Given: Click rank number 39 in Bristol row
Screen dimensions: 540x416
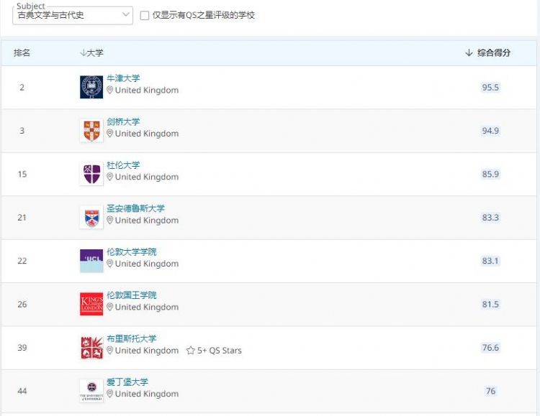Looking at the screenshot, I should [x=22, y=348].
